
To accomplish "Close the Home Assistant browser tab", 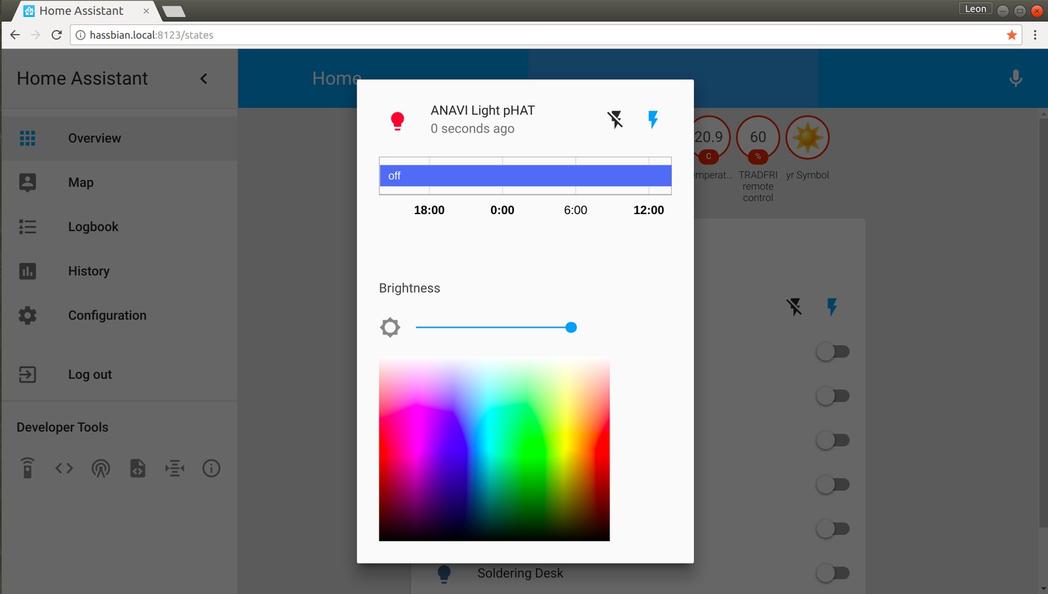I will pos(146,11).
